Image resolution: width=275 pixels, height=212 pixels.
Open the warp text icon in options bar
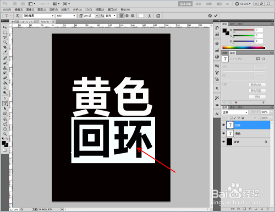pyautogui.click(x=150, y=16)
